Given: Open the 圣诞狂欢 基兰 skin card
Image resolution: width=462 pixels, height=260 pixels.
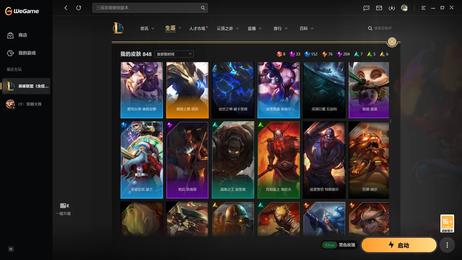Looking at the screenshot, I should tap(142, 160).
